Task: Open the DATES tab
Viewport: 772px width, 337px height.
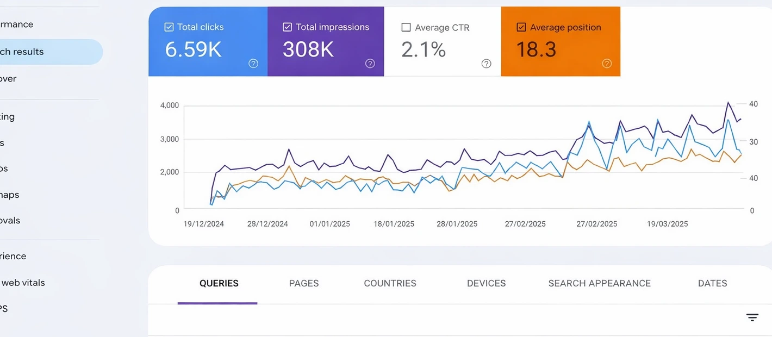Action: pyautogui.click(x=712, y=283)
